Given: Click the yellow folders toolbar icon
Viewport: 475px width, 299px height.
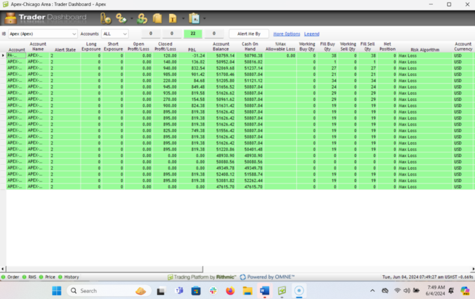Looking at the screenshot, I should (x=157, y=18).
